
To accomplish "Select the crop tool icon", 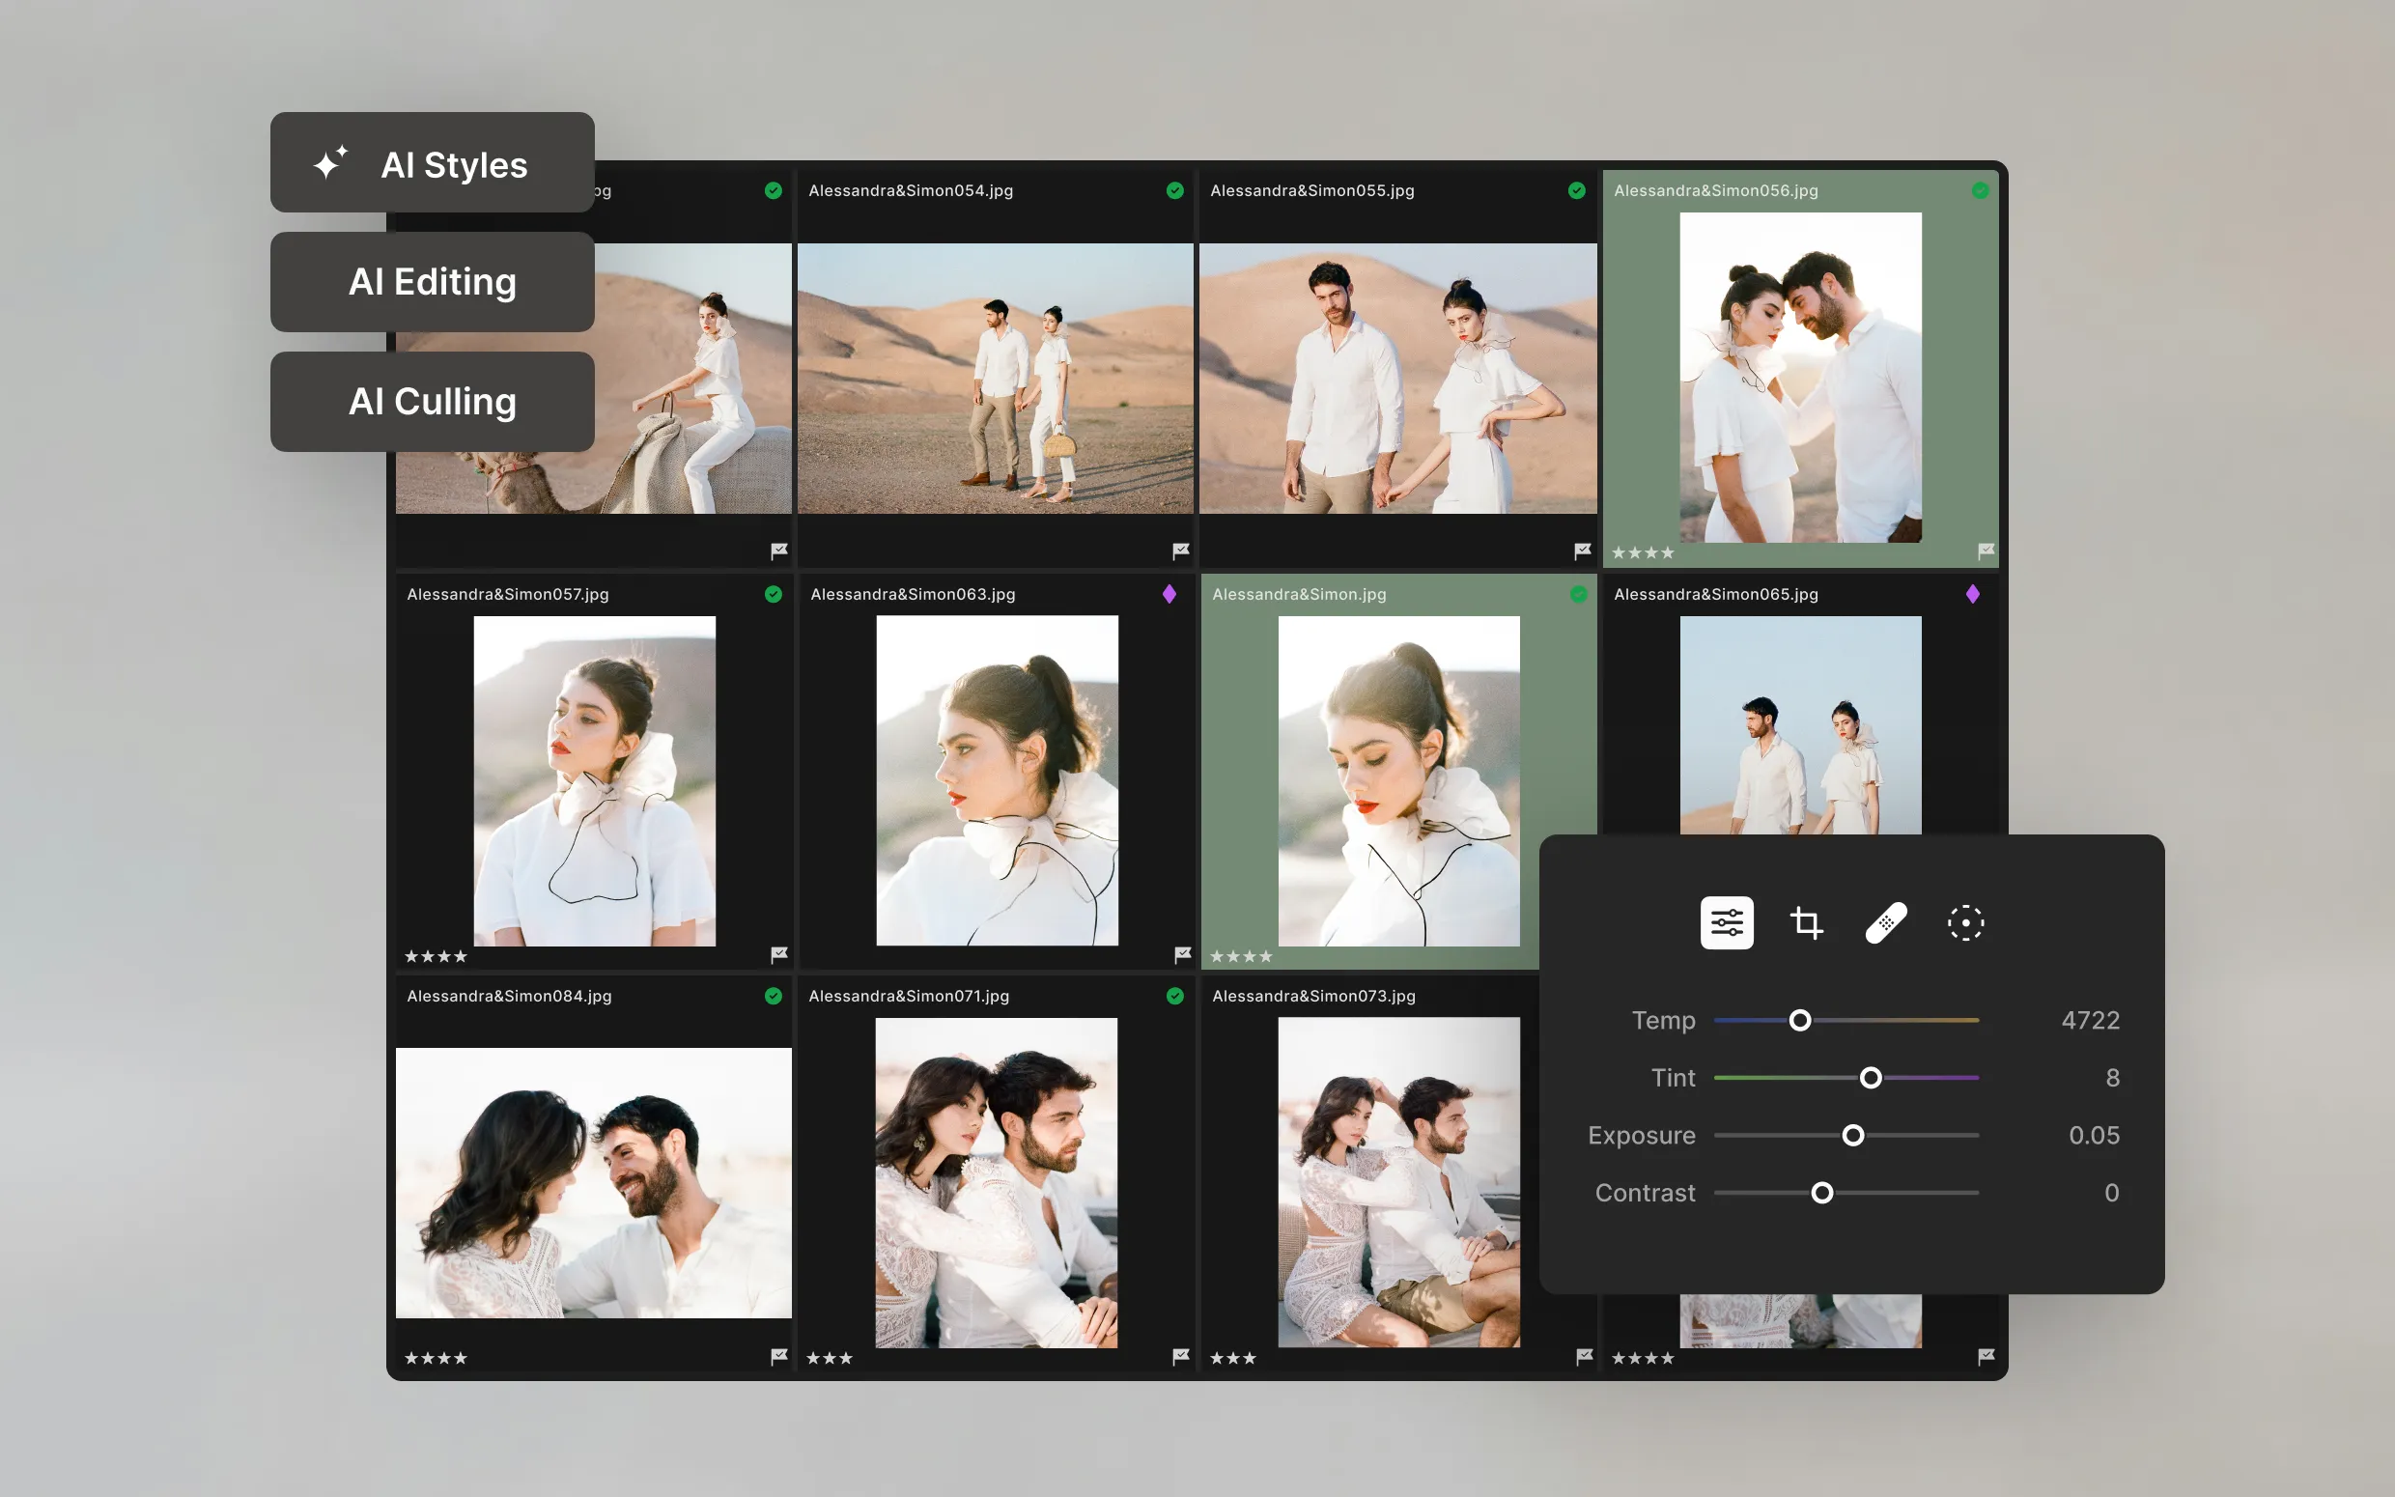I will click(x=1806, y=922).
